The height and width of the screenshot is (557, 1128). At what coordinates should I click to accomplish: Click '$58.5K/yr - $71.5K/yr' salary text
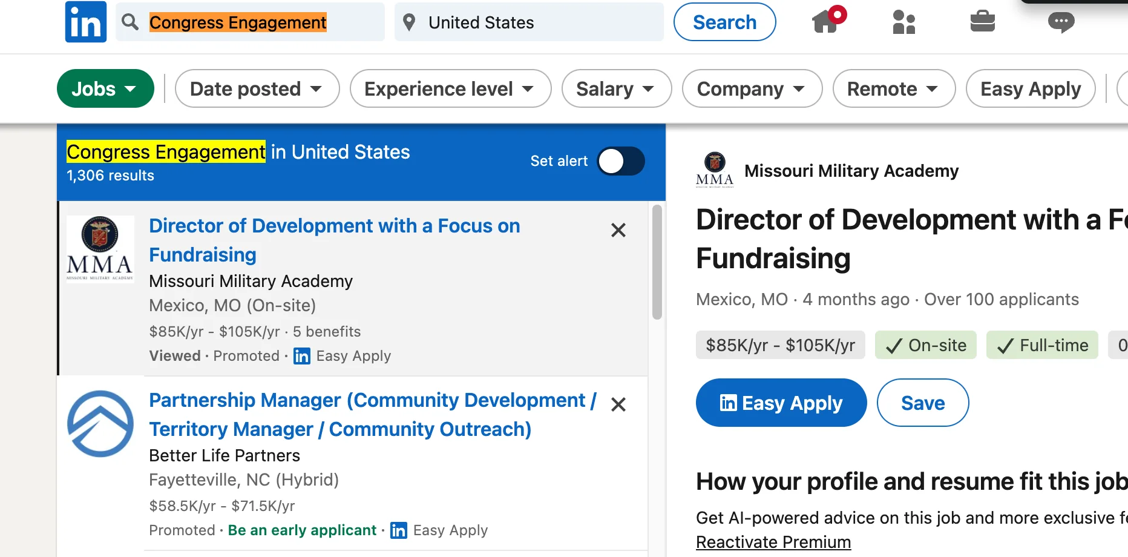click(222, 506)
